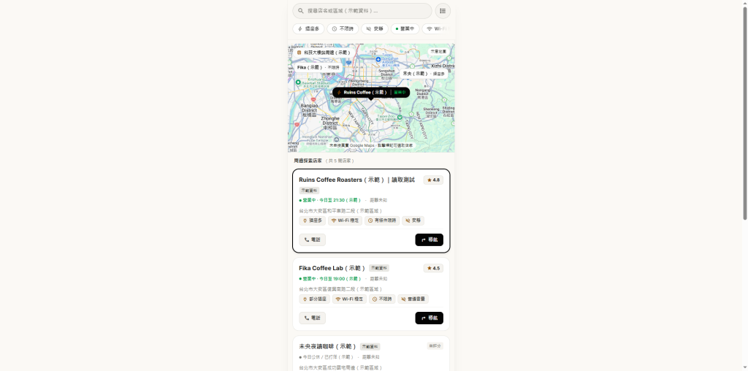Click the 周邊探索店家 heading

click(308, 161)
